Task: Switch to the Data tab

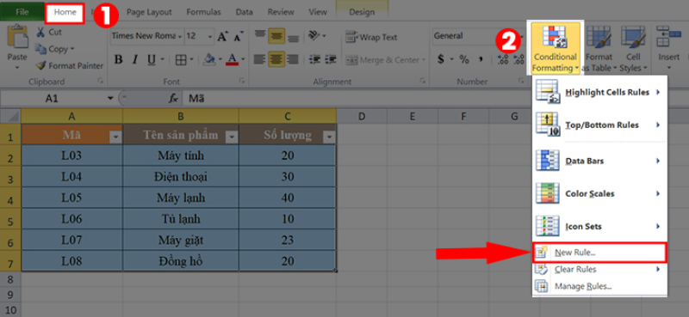Action: [x=244, y=12]
